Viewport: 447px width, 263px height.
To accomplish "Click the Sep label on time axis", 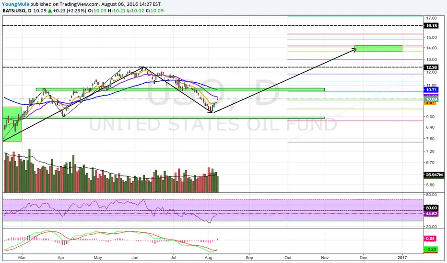I will (x=249, y=258).
